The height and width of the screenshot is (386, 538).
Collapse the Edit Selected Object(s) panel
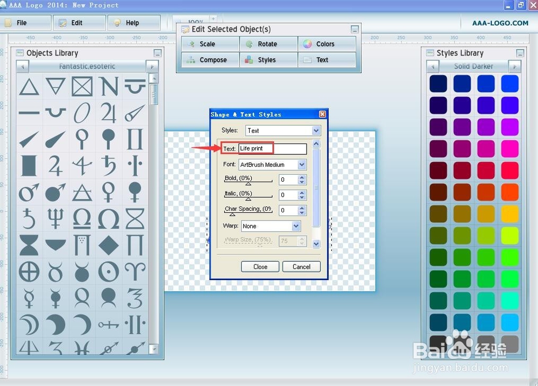355,29
